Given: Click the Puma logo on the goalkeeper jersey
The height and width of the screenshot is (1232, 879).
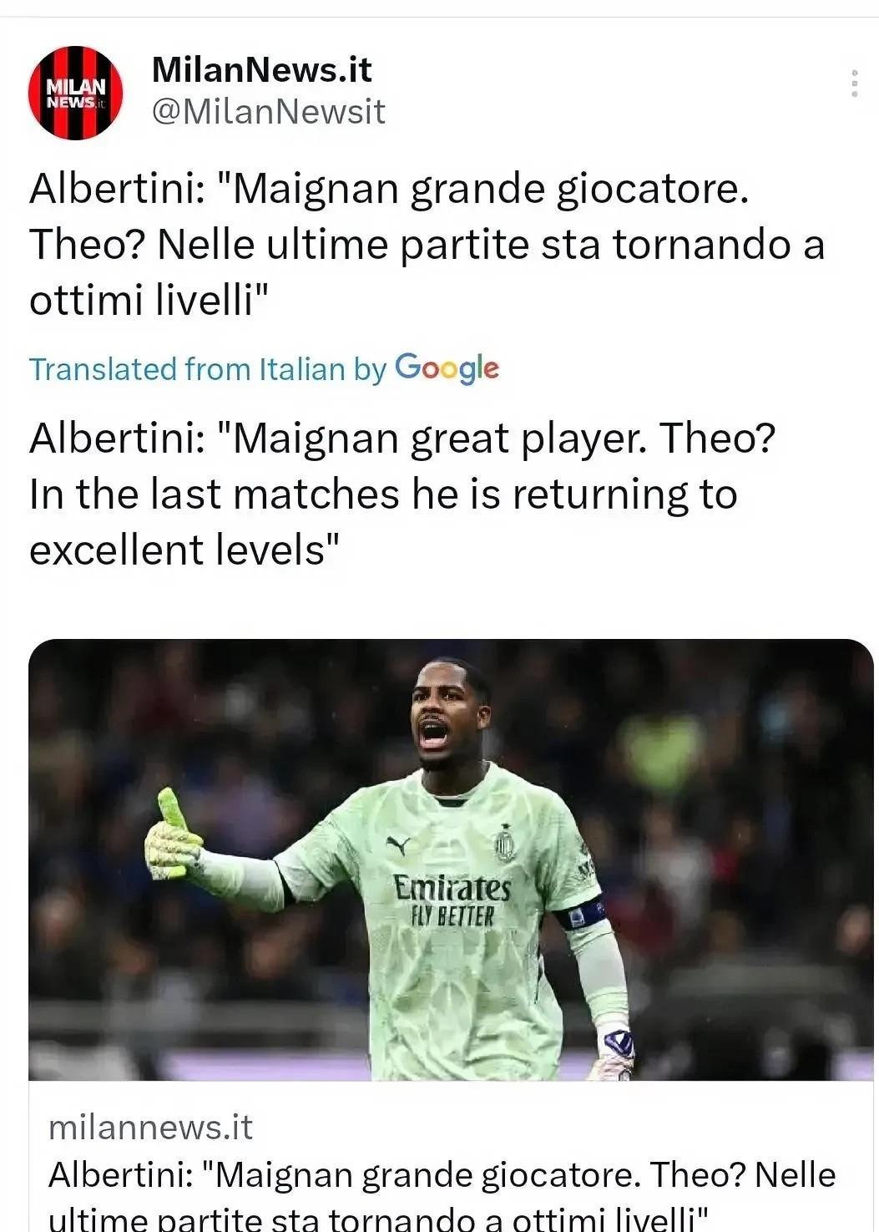Looking at the screenshot, I should coord(398,844).
